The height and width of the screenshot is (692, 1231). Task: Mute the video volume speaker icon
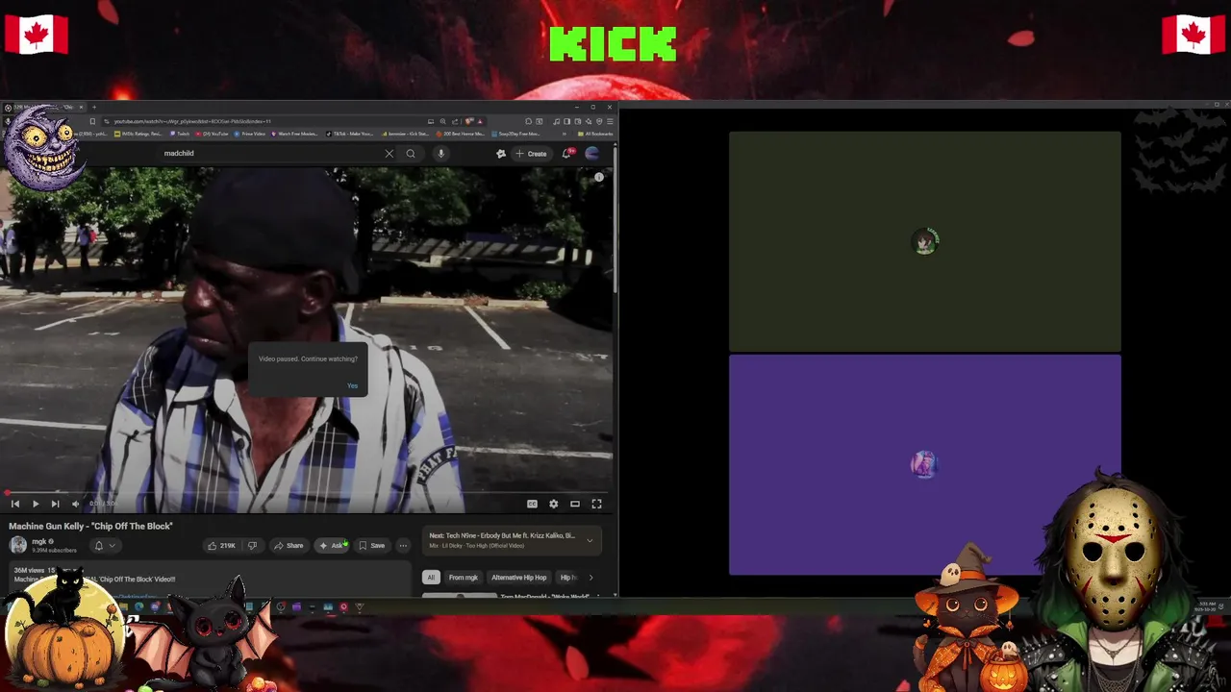[76, 504]
